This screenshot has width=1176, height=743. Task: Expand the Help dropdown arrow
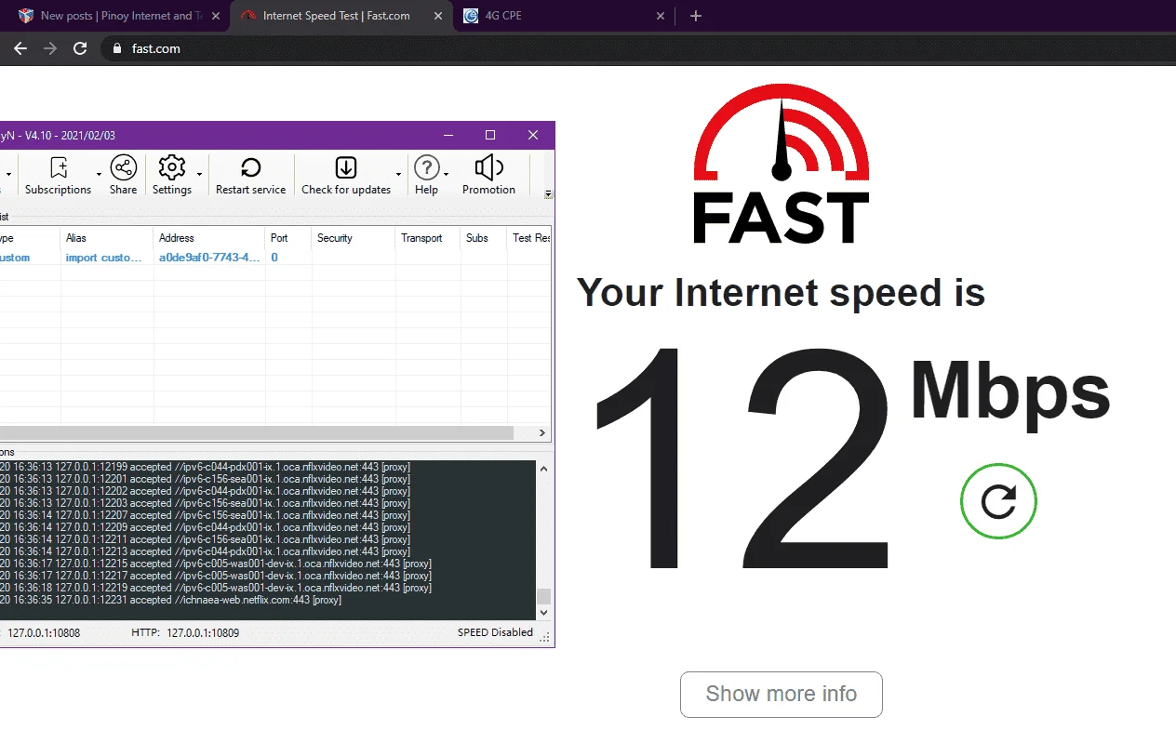click(x=447, y=175)
